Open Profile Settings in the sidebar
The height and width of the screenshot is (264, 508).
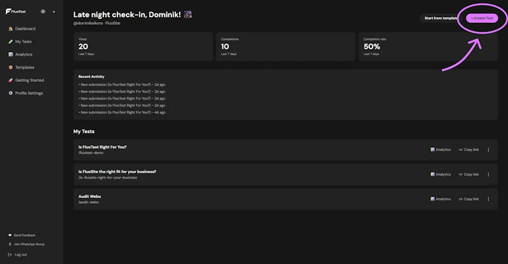pos(25,93)
